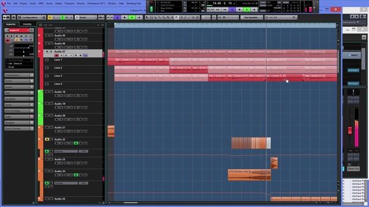
Task: Toggle Cycle on the Transport panel
Action: [x=232, y=10]
